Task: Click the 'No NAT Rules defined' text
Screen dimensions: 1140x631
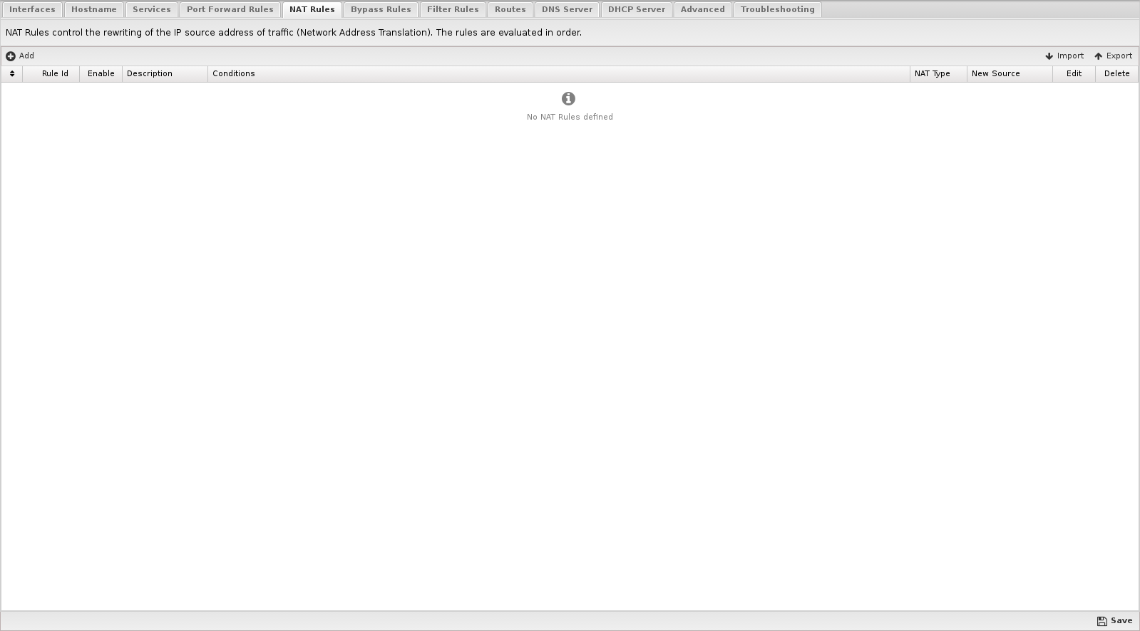Action: (570, 117)
